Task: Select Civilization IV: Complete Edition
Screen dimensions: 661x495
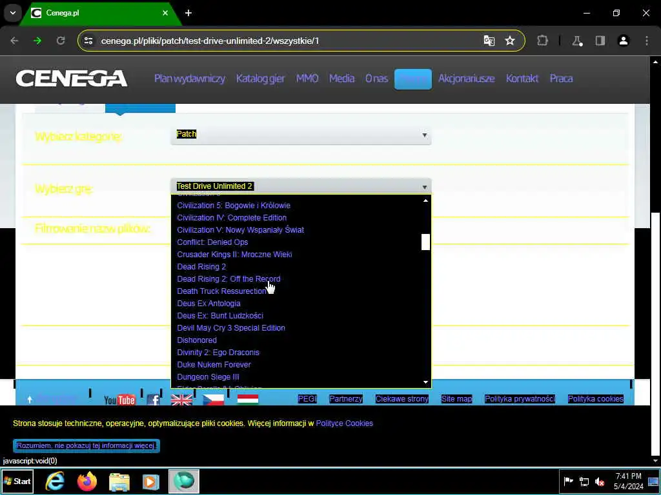Action: (x=232, y=218)
